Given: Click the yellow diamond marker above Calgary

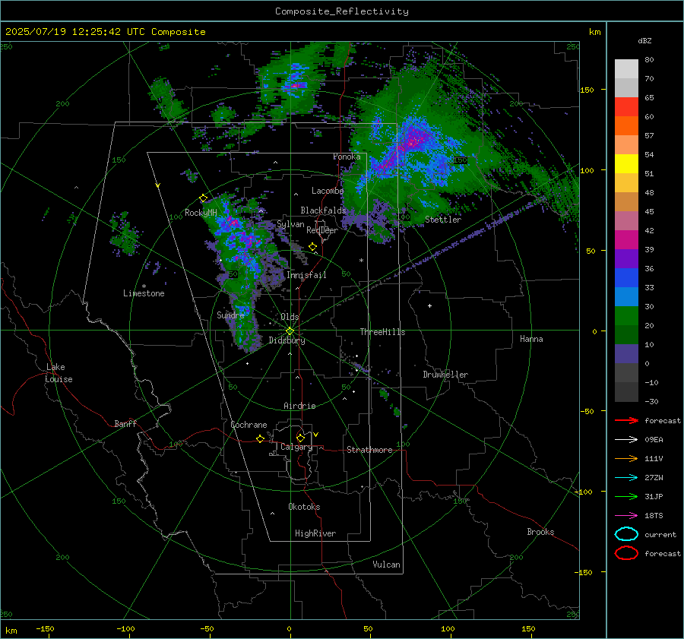Looking at the screenshot, I should tap(300, 438).
